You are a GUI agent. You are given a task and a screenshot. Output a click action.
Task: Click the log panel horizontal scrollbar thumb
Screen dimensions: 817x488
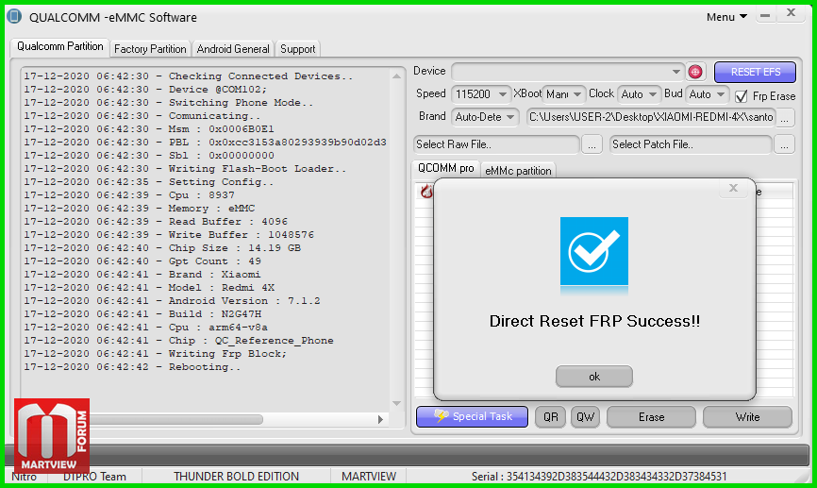point(176,420)
